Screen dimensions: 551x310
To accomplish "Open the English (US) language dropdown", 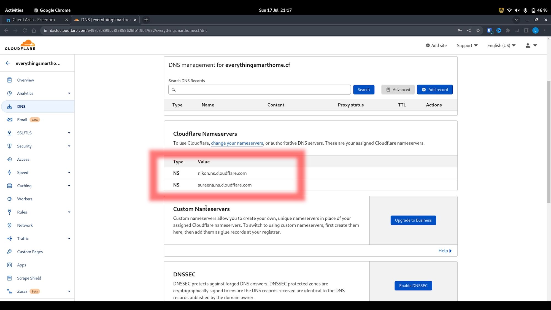I will pos(501,45).
